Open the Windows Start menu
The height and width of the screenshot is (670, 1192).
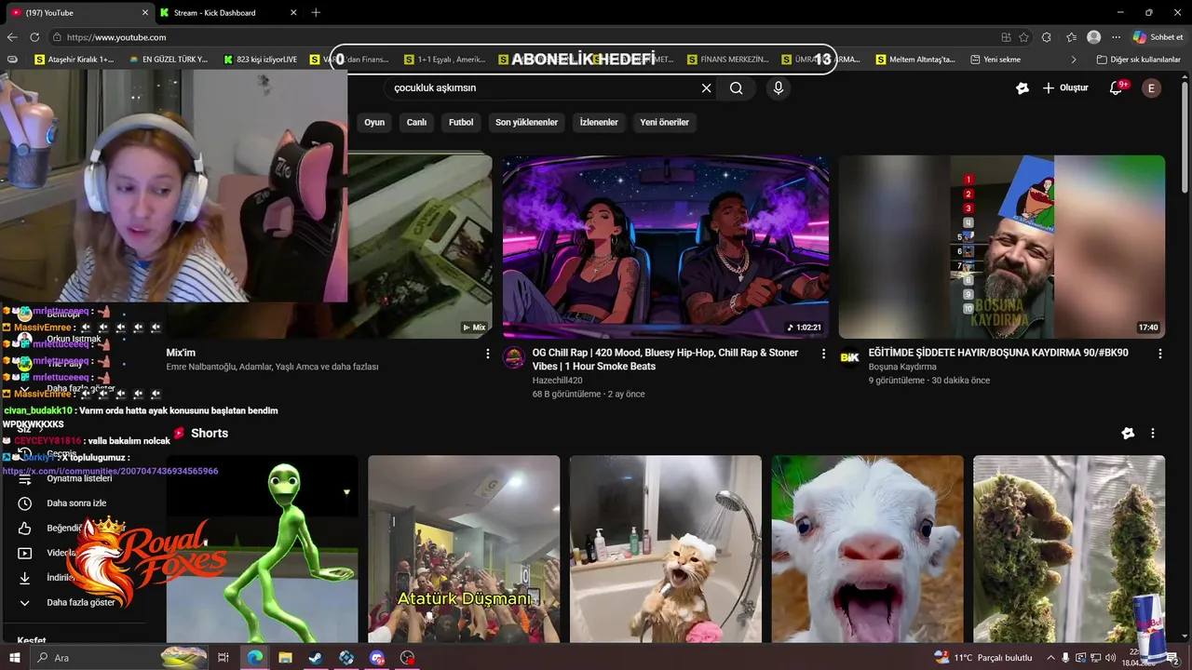coord(14,658)
